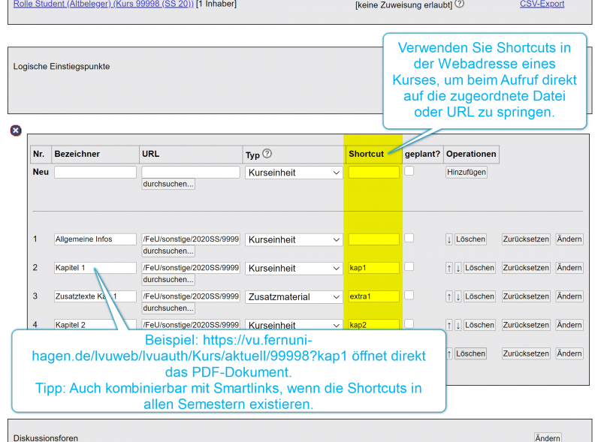Image resolution: width=601 pixels, height=442 pixels.
Task: Toggle geplant checkbox for Kapitel 2
Action: tap(409, 323)
